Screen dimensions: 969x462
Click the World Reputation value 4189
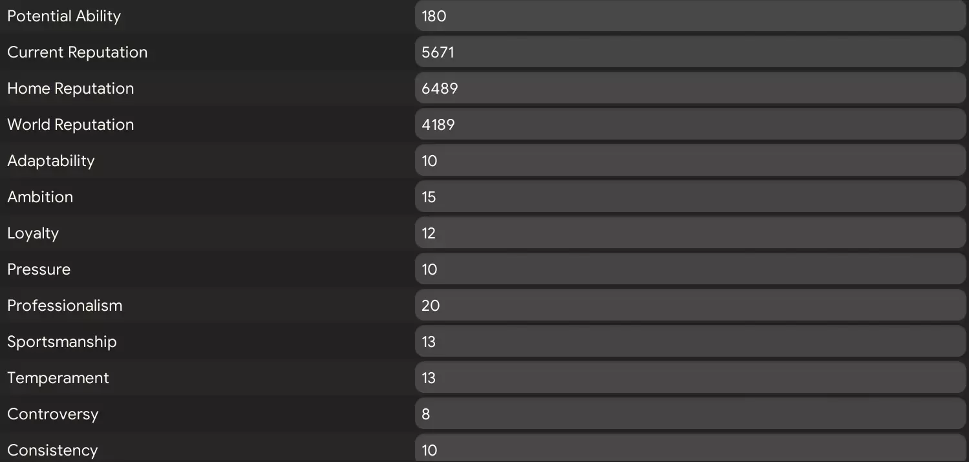pyautogui.click(x=690, y=125)
